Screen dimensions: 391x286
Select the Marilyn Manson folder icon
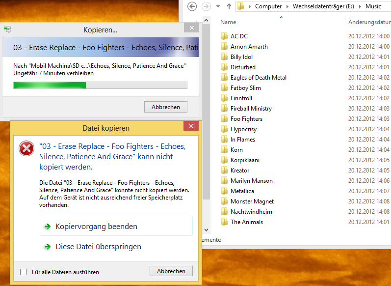[224, 180]
